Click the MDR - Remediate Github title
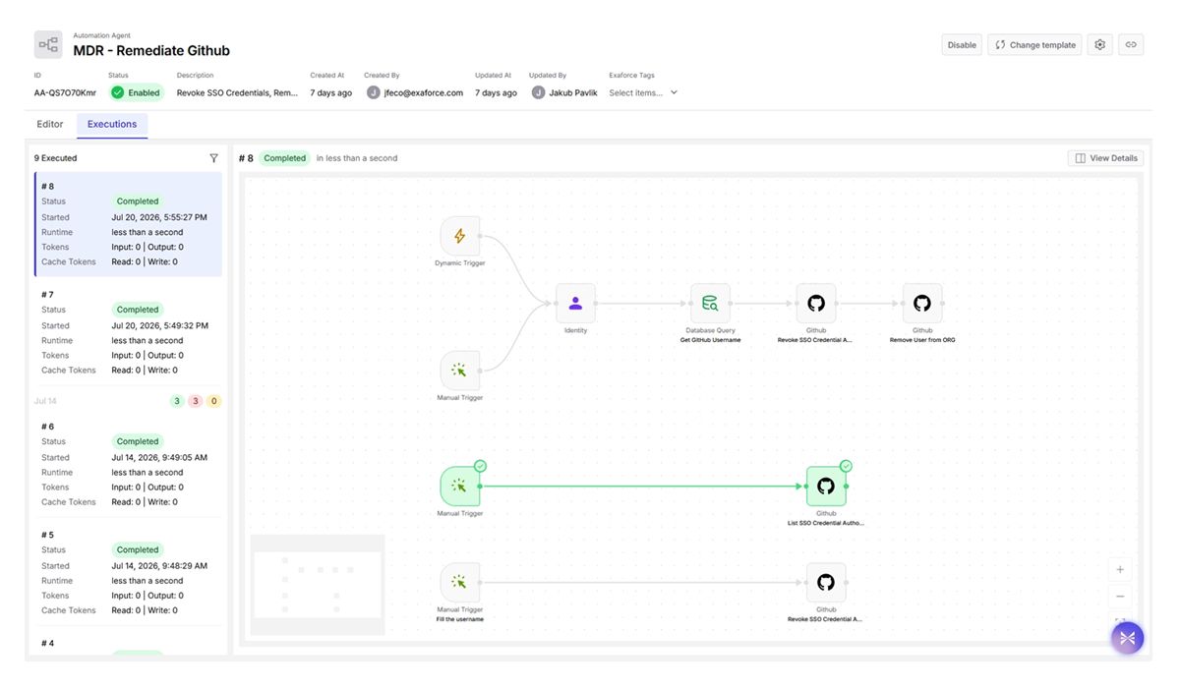Image resolution: width=1180 pixels, height=689 pixels. tap(151, 50)
